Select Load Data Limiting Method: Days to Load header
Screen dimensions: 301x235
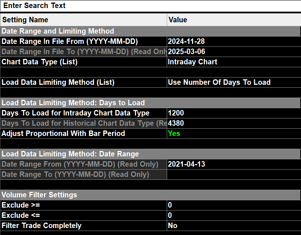pos(151,103)
